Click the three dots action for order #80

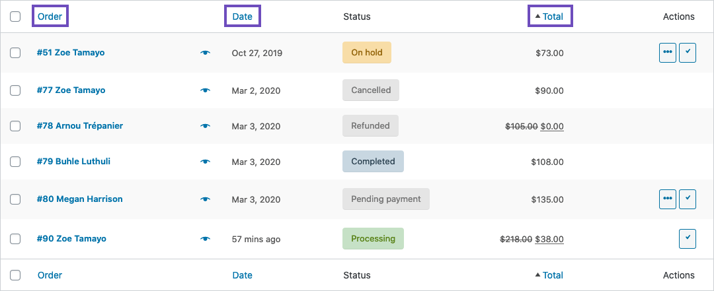[x=668, y=199]
